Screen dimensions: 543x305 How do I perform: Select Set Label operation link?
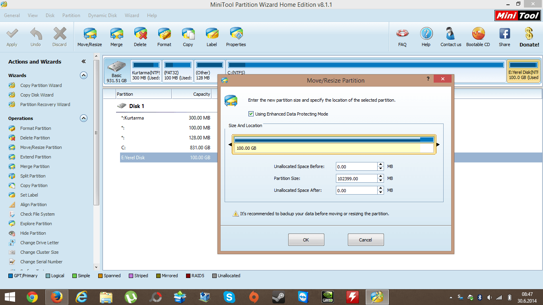tap(29, 195)
